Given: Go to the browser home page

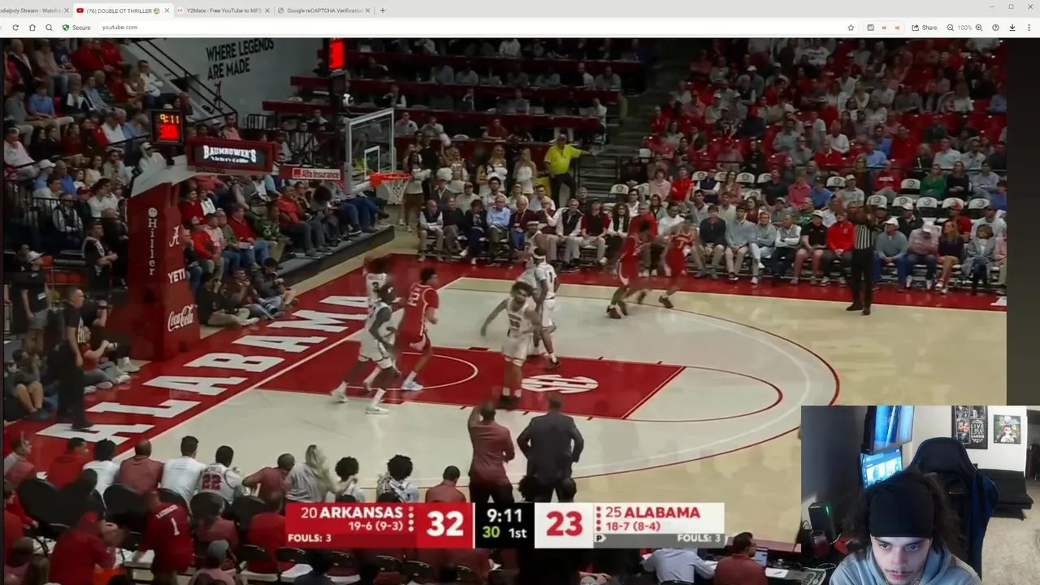Looking at the screenshot, I should [x=32, y=28].
